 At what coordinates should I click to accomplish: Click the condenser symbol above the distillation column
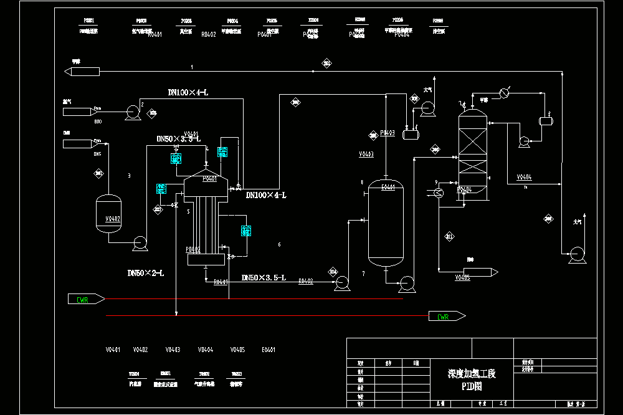(504, 93)
